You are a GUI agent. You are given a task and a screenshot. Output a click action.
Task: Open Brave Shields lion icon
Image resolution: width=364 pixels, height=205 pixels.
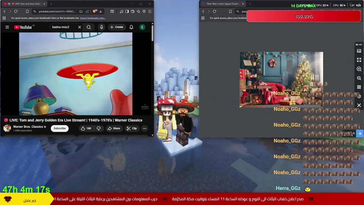tap(95, 11)
